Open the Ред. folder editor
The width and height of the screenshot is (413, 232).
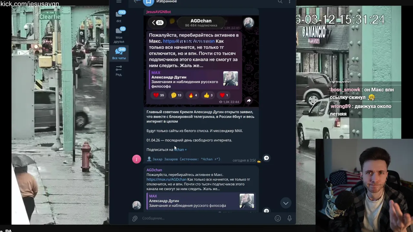tap(119, 71)
